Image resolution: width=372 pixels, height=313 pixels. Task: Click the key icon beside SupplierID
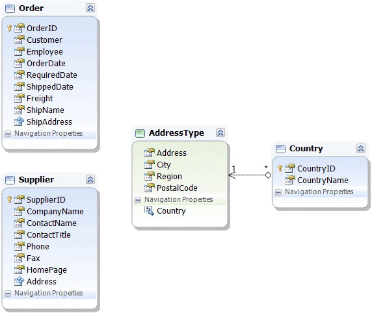(x=9, y=199)
